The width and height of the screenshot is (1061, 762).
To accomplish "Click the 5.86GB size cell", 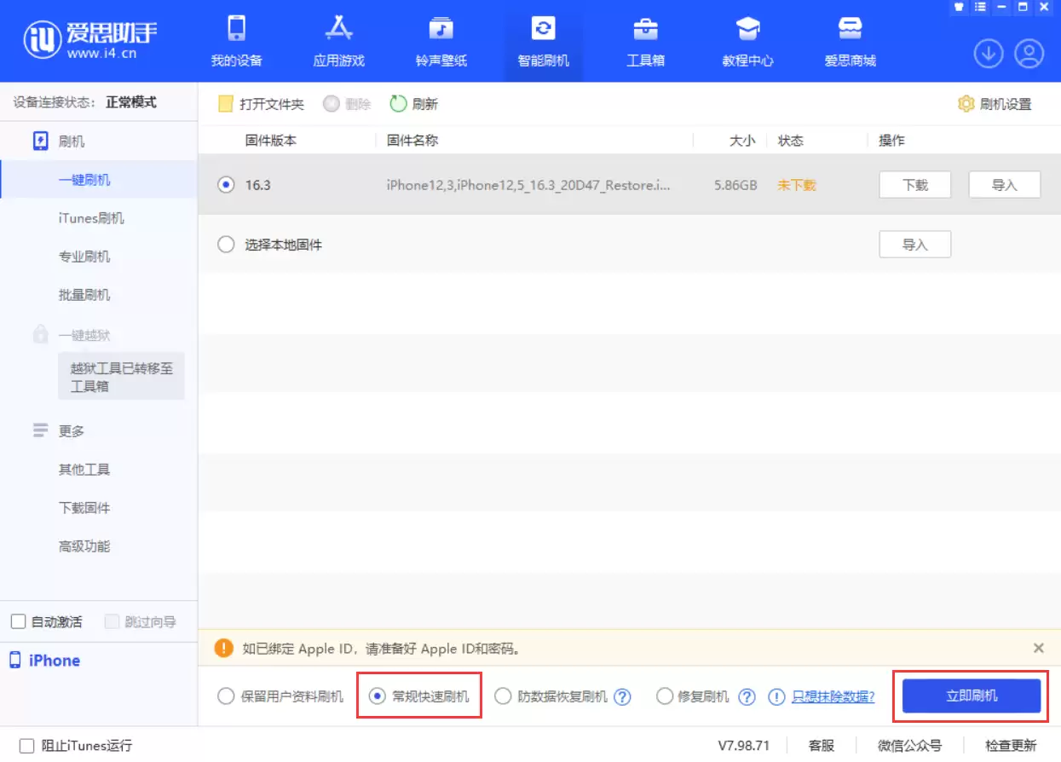I will 735,184.
